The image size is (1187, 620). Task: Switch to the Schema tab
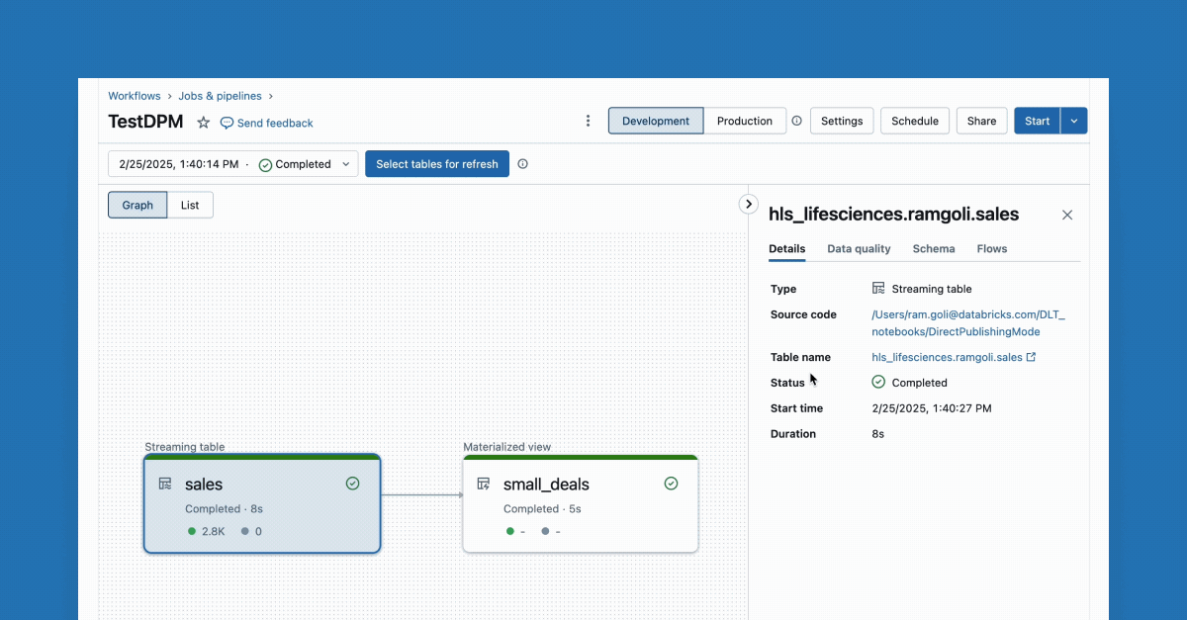click(933, 249)
